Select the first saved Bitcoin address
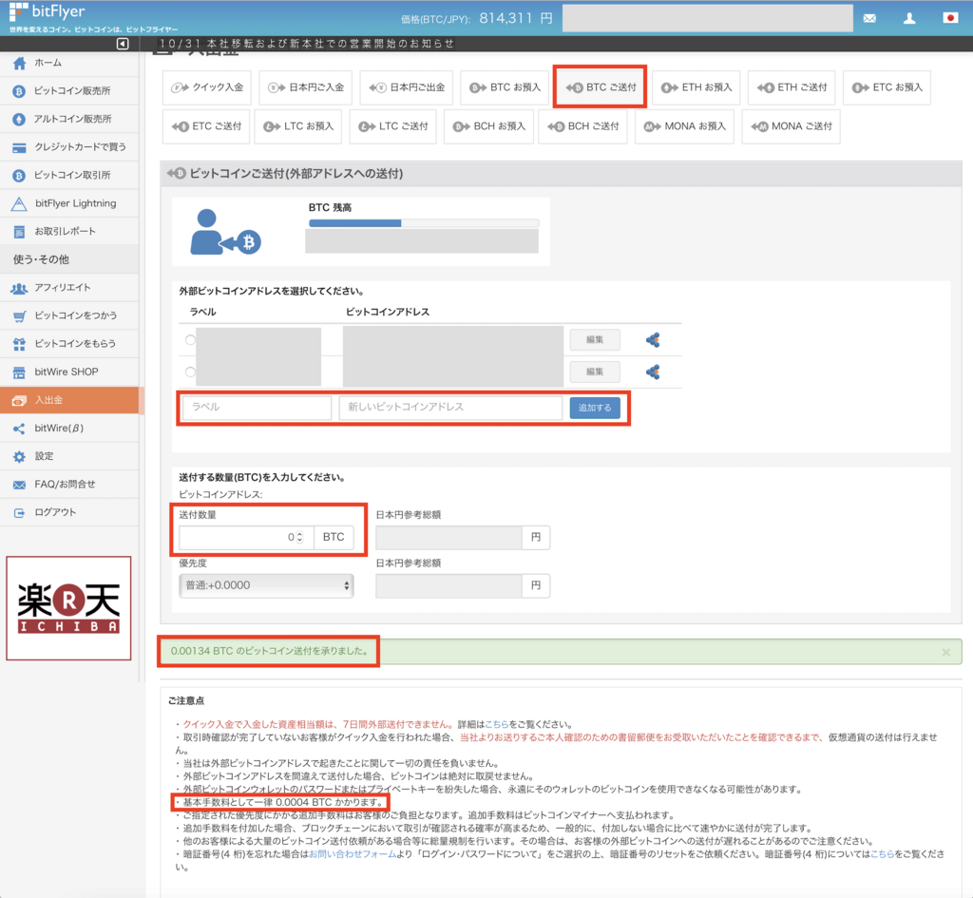 tap(190, 338)
